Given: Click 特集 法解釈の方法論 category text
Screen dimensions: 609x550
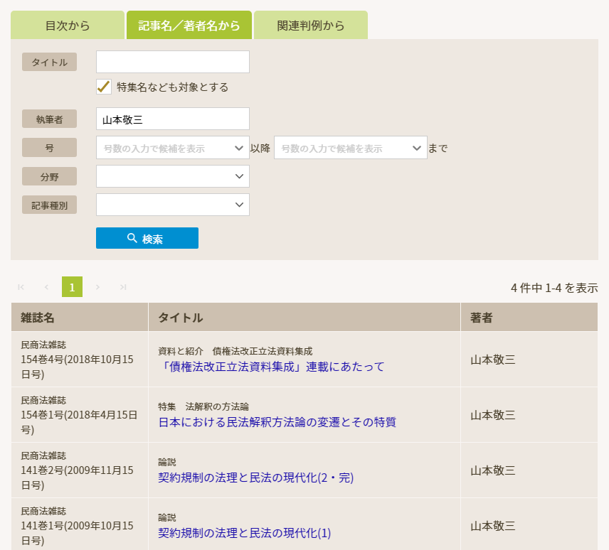Looking at the screenshot, I should pyautogui.click(x=203, y=406).
